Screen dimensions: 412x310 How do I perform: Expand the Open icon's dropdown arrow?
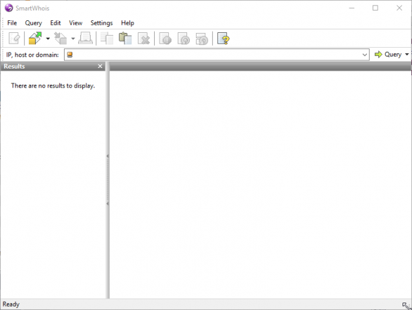pyautogui.click(x=48, y=38)
